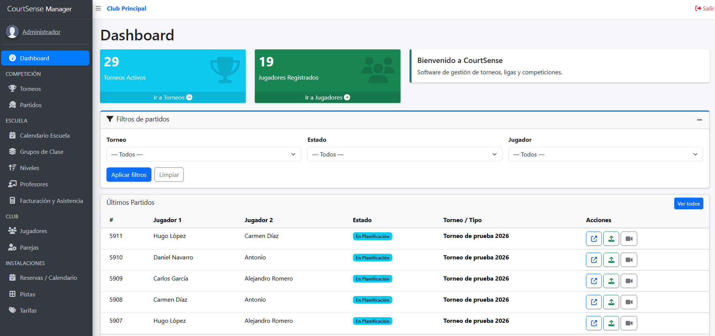Click the green upload icon for match 5908
715x336 pixels.
point(611,302)
